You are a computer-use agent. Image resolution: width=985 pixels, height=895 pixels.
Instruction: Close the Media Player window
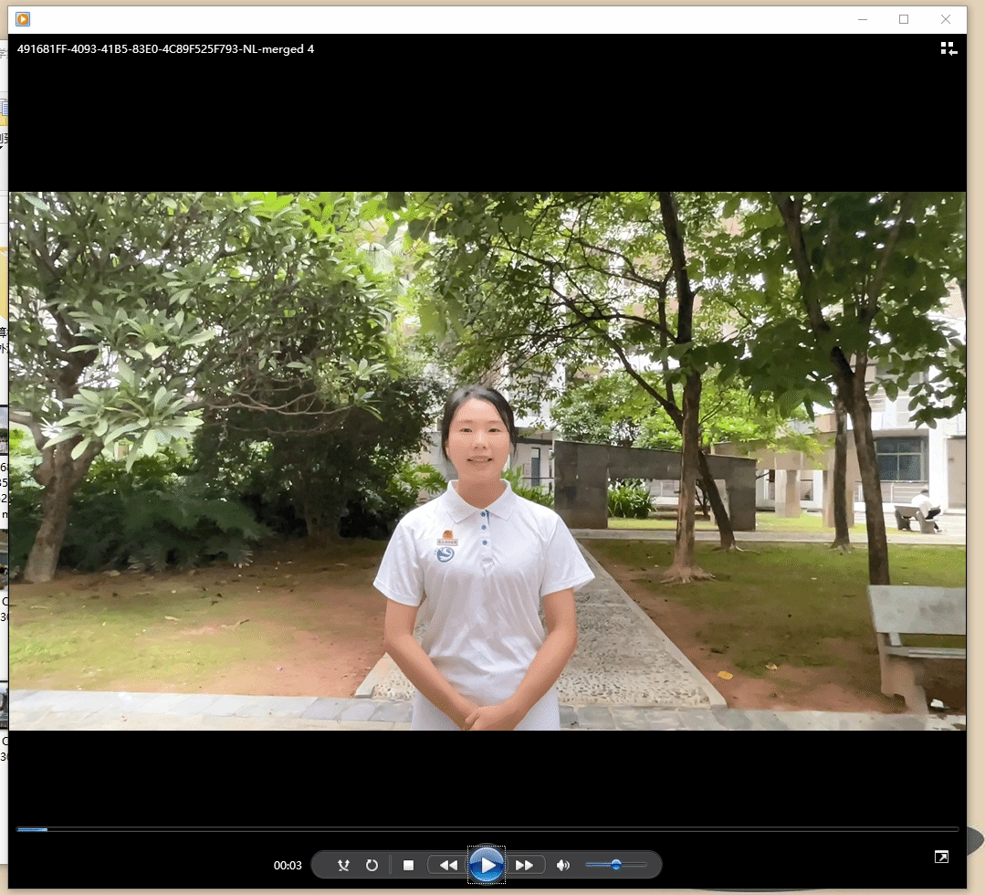[946, 19]
